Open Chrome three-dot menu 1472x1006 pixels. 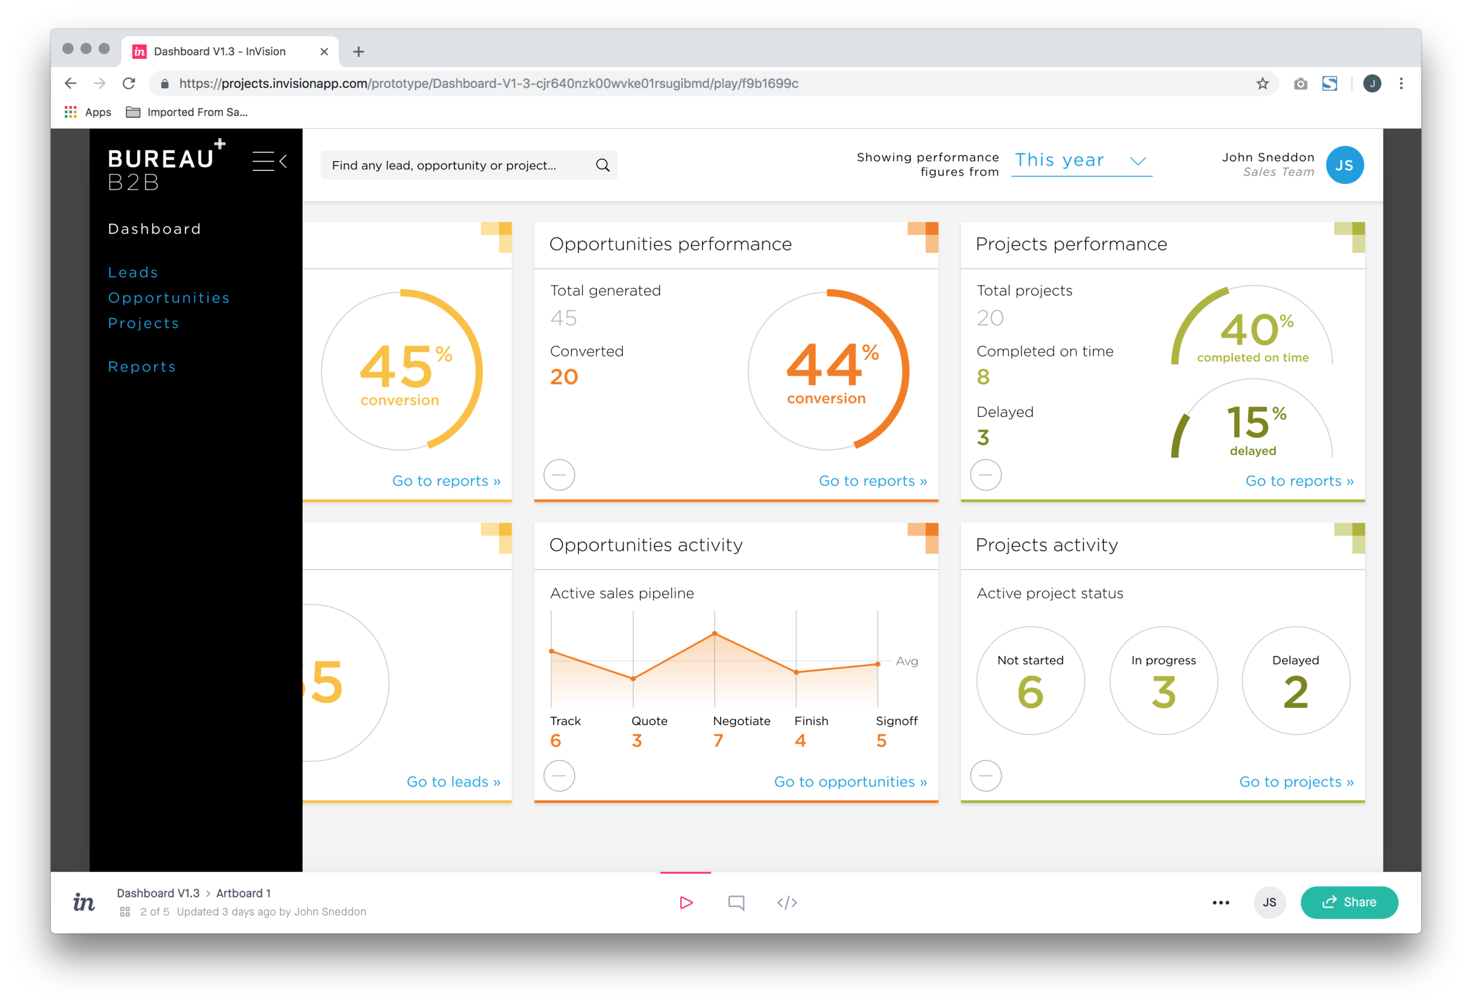[1401, 84]
